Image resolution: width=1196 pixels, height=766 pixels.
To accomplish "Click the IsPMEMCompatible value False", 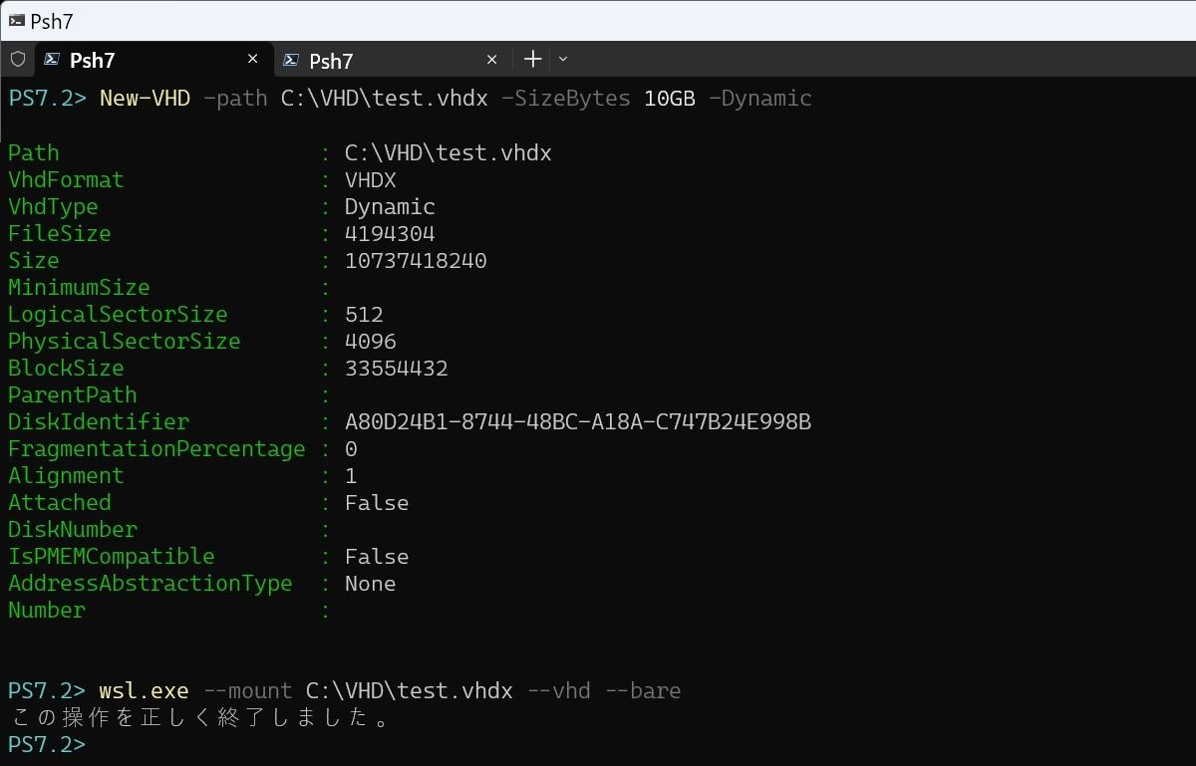I will point(377,556).
